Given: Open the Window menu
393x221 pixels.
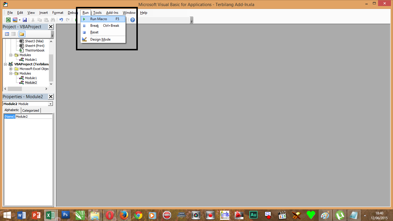Looking at the screenshot, I should [129, 13].
